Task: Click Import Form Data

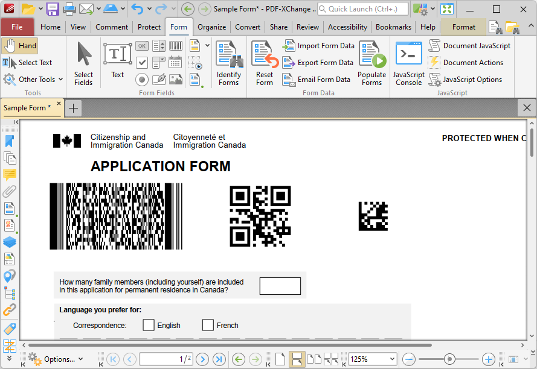Action: 318,46
